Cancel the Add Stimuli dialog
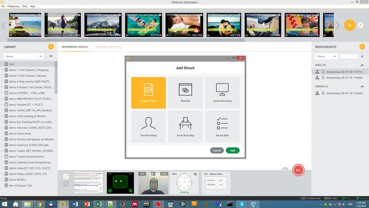The image size is (369, 208). pyautogui.click(x=217, y=150)
